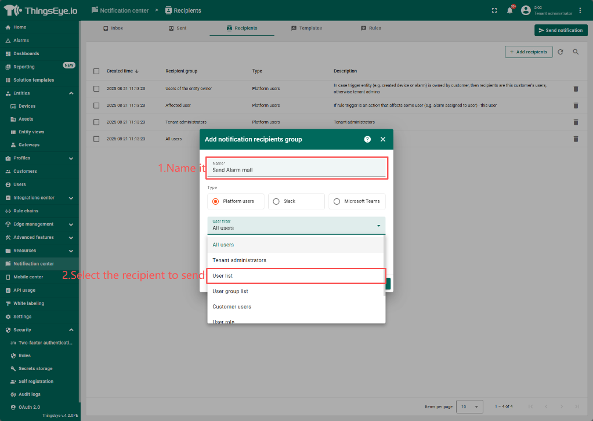This screenshot has width=593, height=421.
Task: Choose the Microsoft Teams radio option
Action: click(337, 201)
